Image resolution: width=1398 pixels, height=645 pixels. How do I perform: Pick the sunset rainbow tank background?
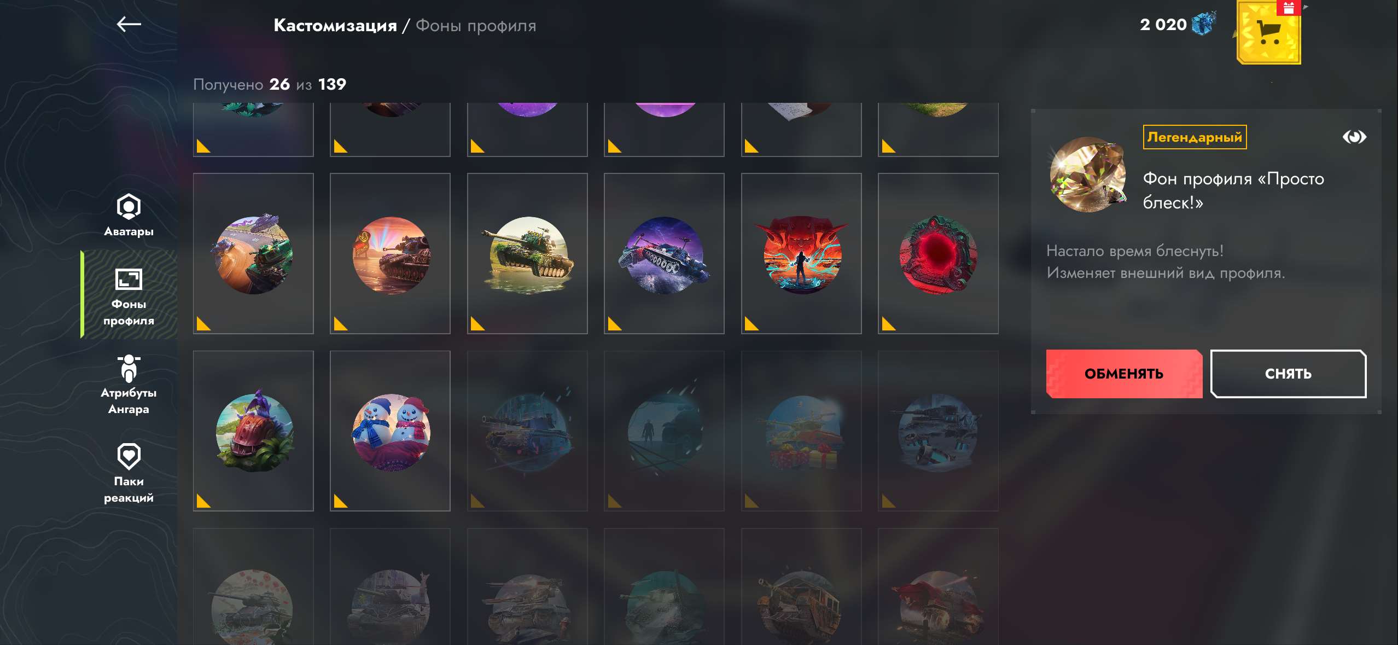tap(391, 253)
